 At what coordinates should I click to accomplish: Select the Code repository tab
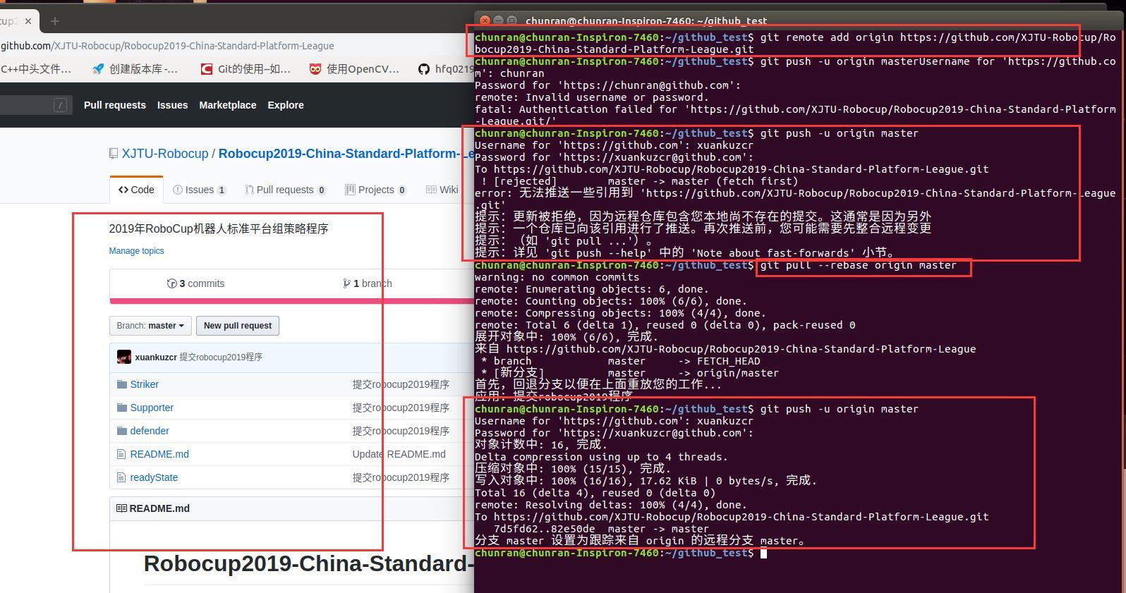[137, 190]
